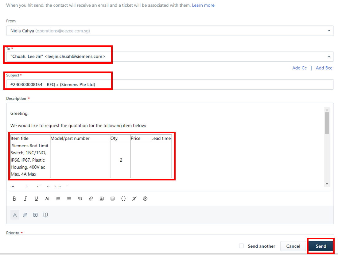
Task: Click the Subject input field
Action: 170,84
